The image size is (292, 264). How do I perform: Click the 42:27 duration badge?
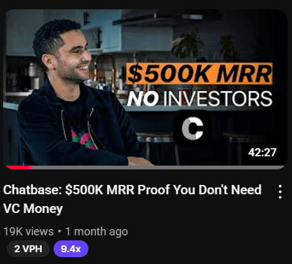click(x=262, y=153)
